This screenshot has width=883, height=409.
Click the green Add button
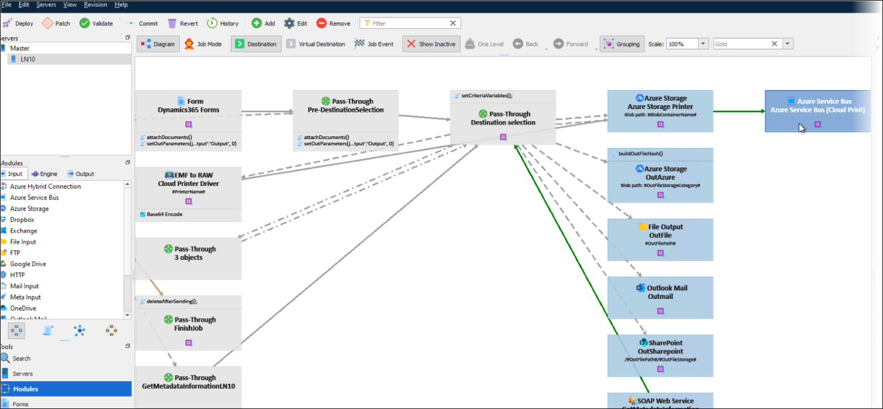coord(264,23)
